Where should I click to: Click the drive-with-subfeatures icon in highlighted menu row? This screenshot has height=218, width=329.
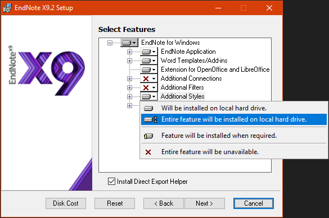pos(150,119)
